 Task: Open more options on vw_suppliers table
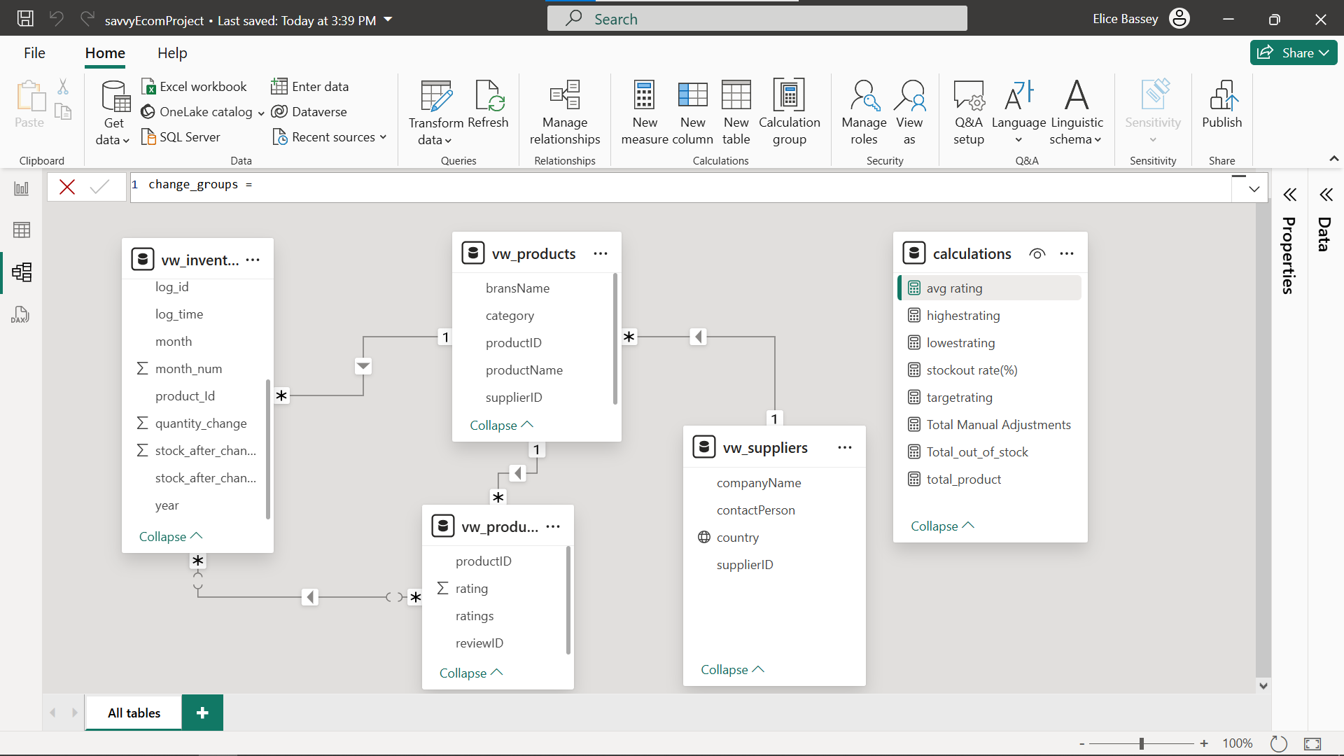point(845,447)
